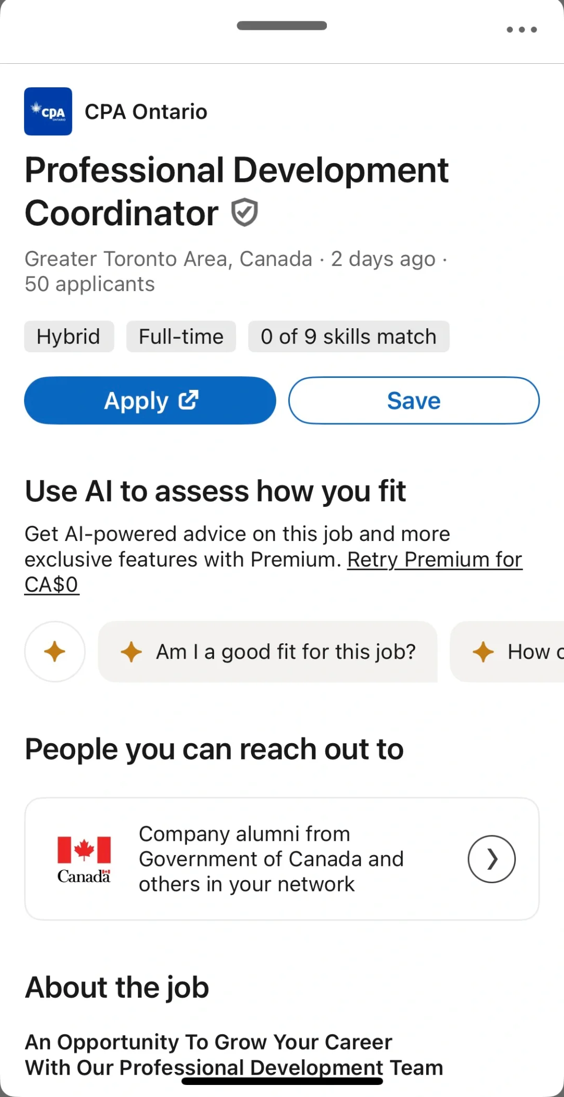Screen dimensions: 564x1097
Task: Tap the CPA Ontario company logo
Action: click(x=48, y=111)
